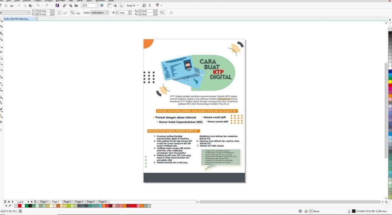Image resolution: width=392 pixels, height=215 pixels.
Task: Click the nudge distance 0,1 mm field
Action: (x=122, y=13)
